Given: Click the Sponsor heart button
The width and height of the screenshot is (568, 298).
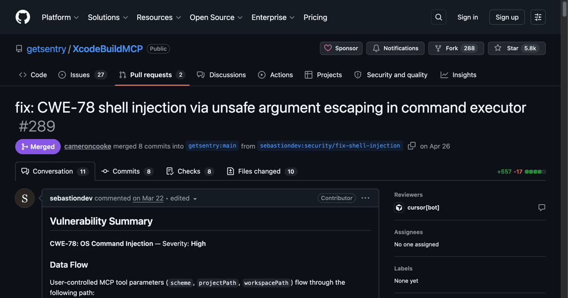Looking at the screenshot, I should pyautogui.click(x=341, y=48).
